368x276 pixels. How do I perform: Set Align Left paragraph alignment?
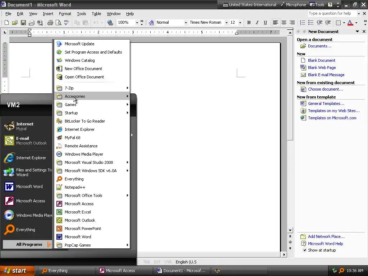(276, 23)
